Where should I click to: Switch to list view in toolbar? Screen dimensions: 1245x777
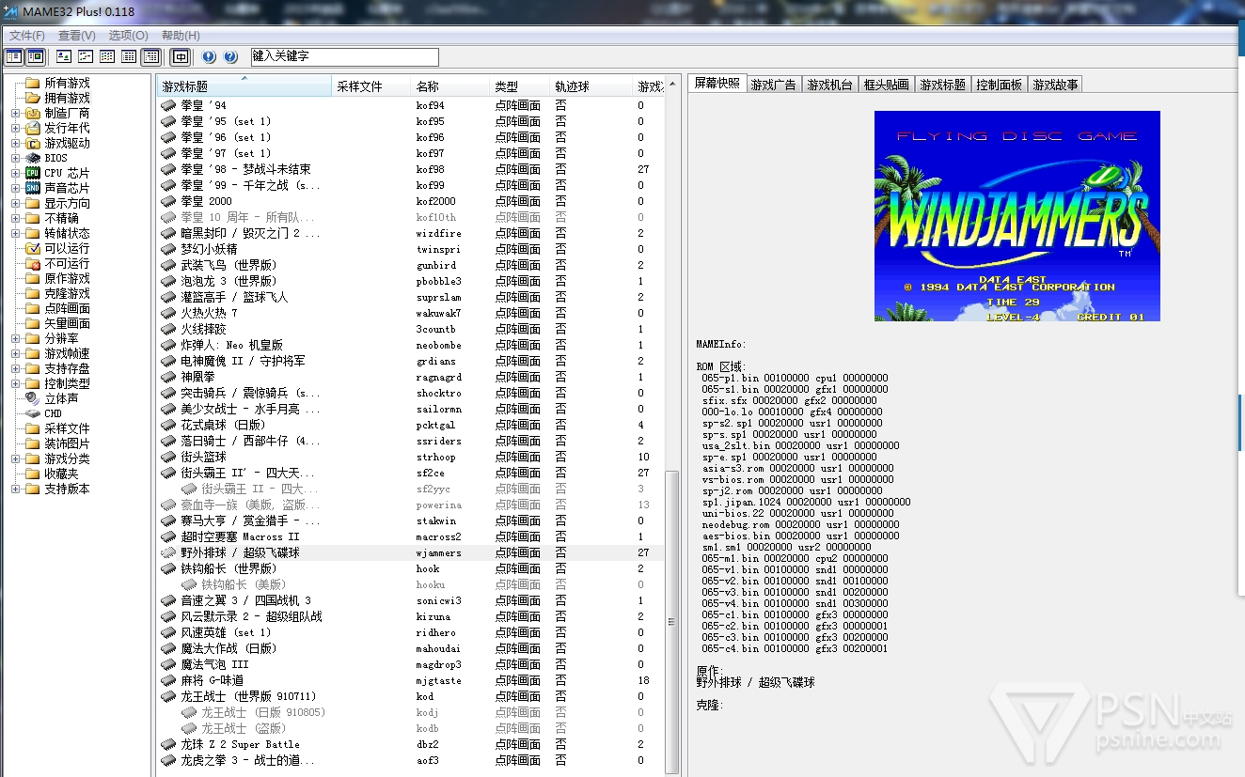tap(107, 57)
